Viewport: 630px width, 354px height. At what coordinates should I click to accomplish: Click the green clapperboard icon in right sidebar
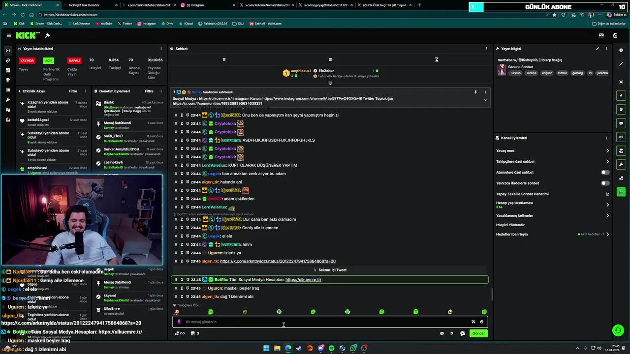pos(621,192)
